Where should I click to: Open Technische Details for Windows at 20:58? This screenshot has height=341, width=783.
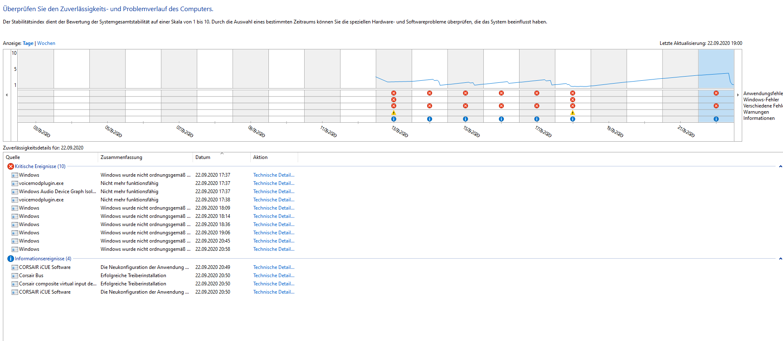point(274,249)
